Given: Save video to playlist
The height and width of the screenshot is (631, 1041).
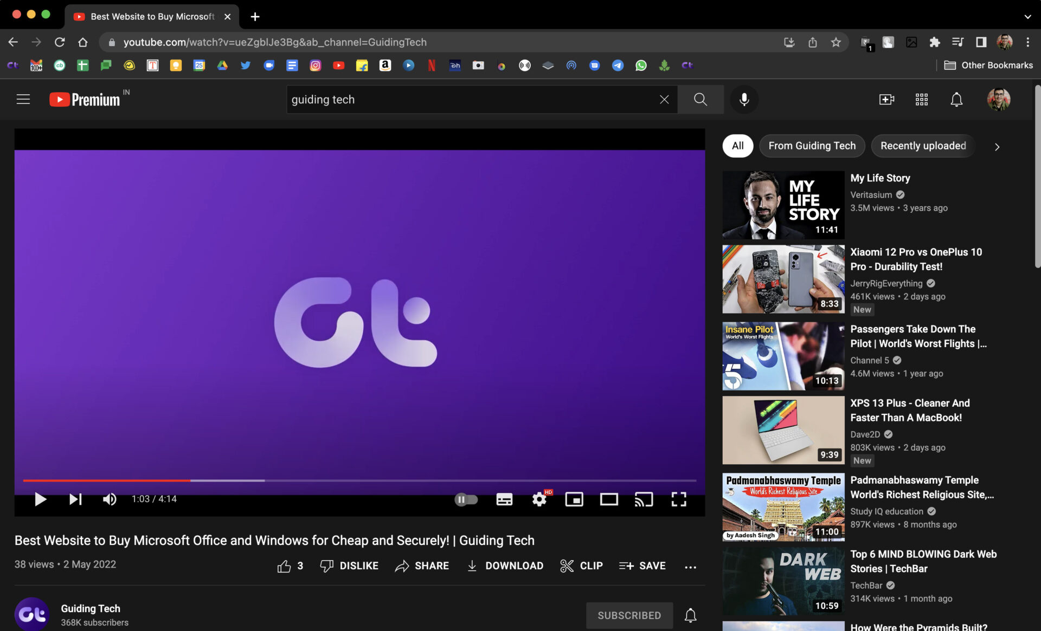Looking at the screenshot, I should (642, 566).
